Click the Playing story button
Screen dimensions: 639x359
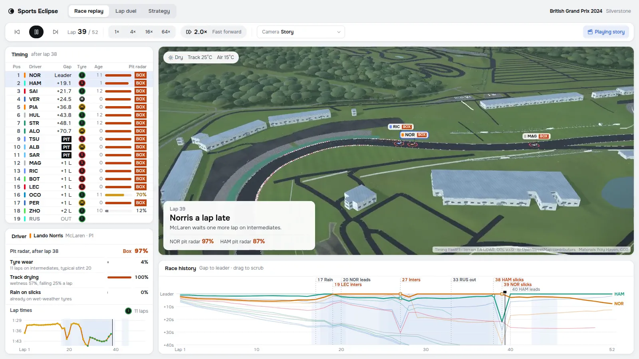coord(606,32)
